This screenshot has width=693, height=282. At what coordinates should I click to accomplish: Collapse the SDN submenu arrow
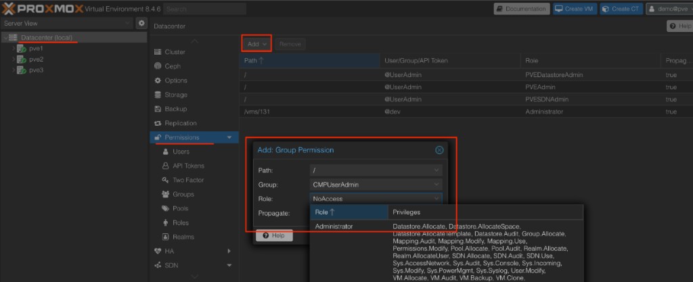229,265
